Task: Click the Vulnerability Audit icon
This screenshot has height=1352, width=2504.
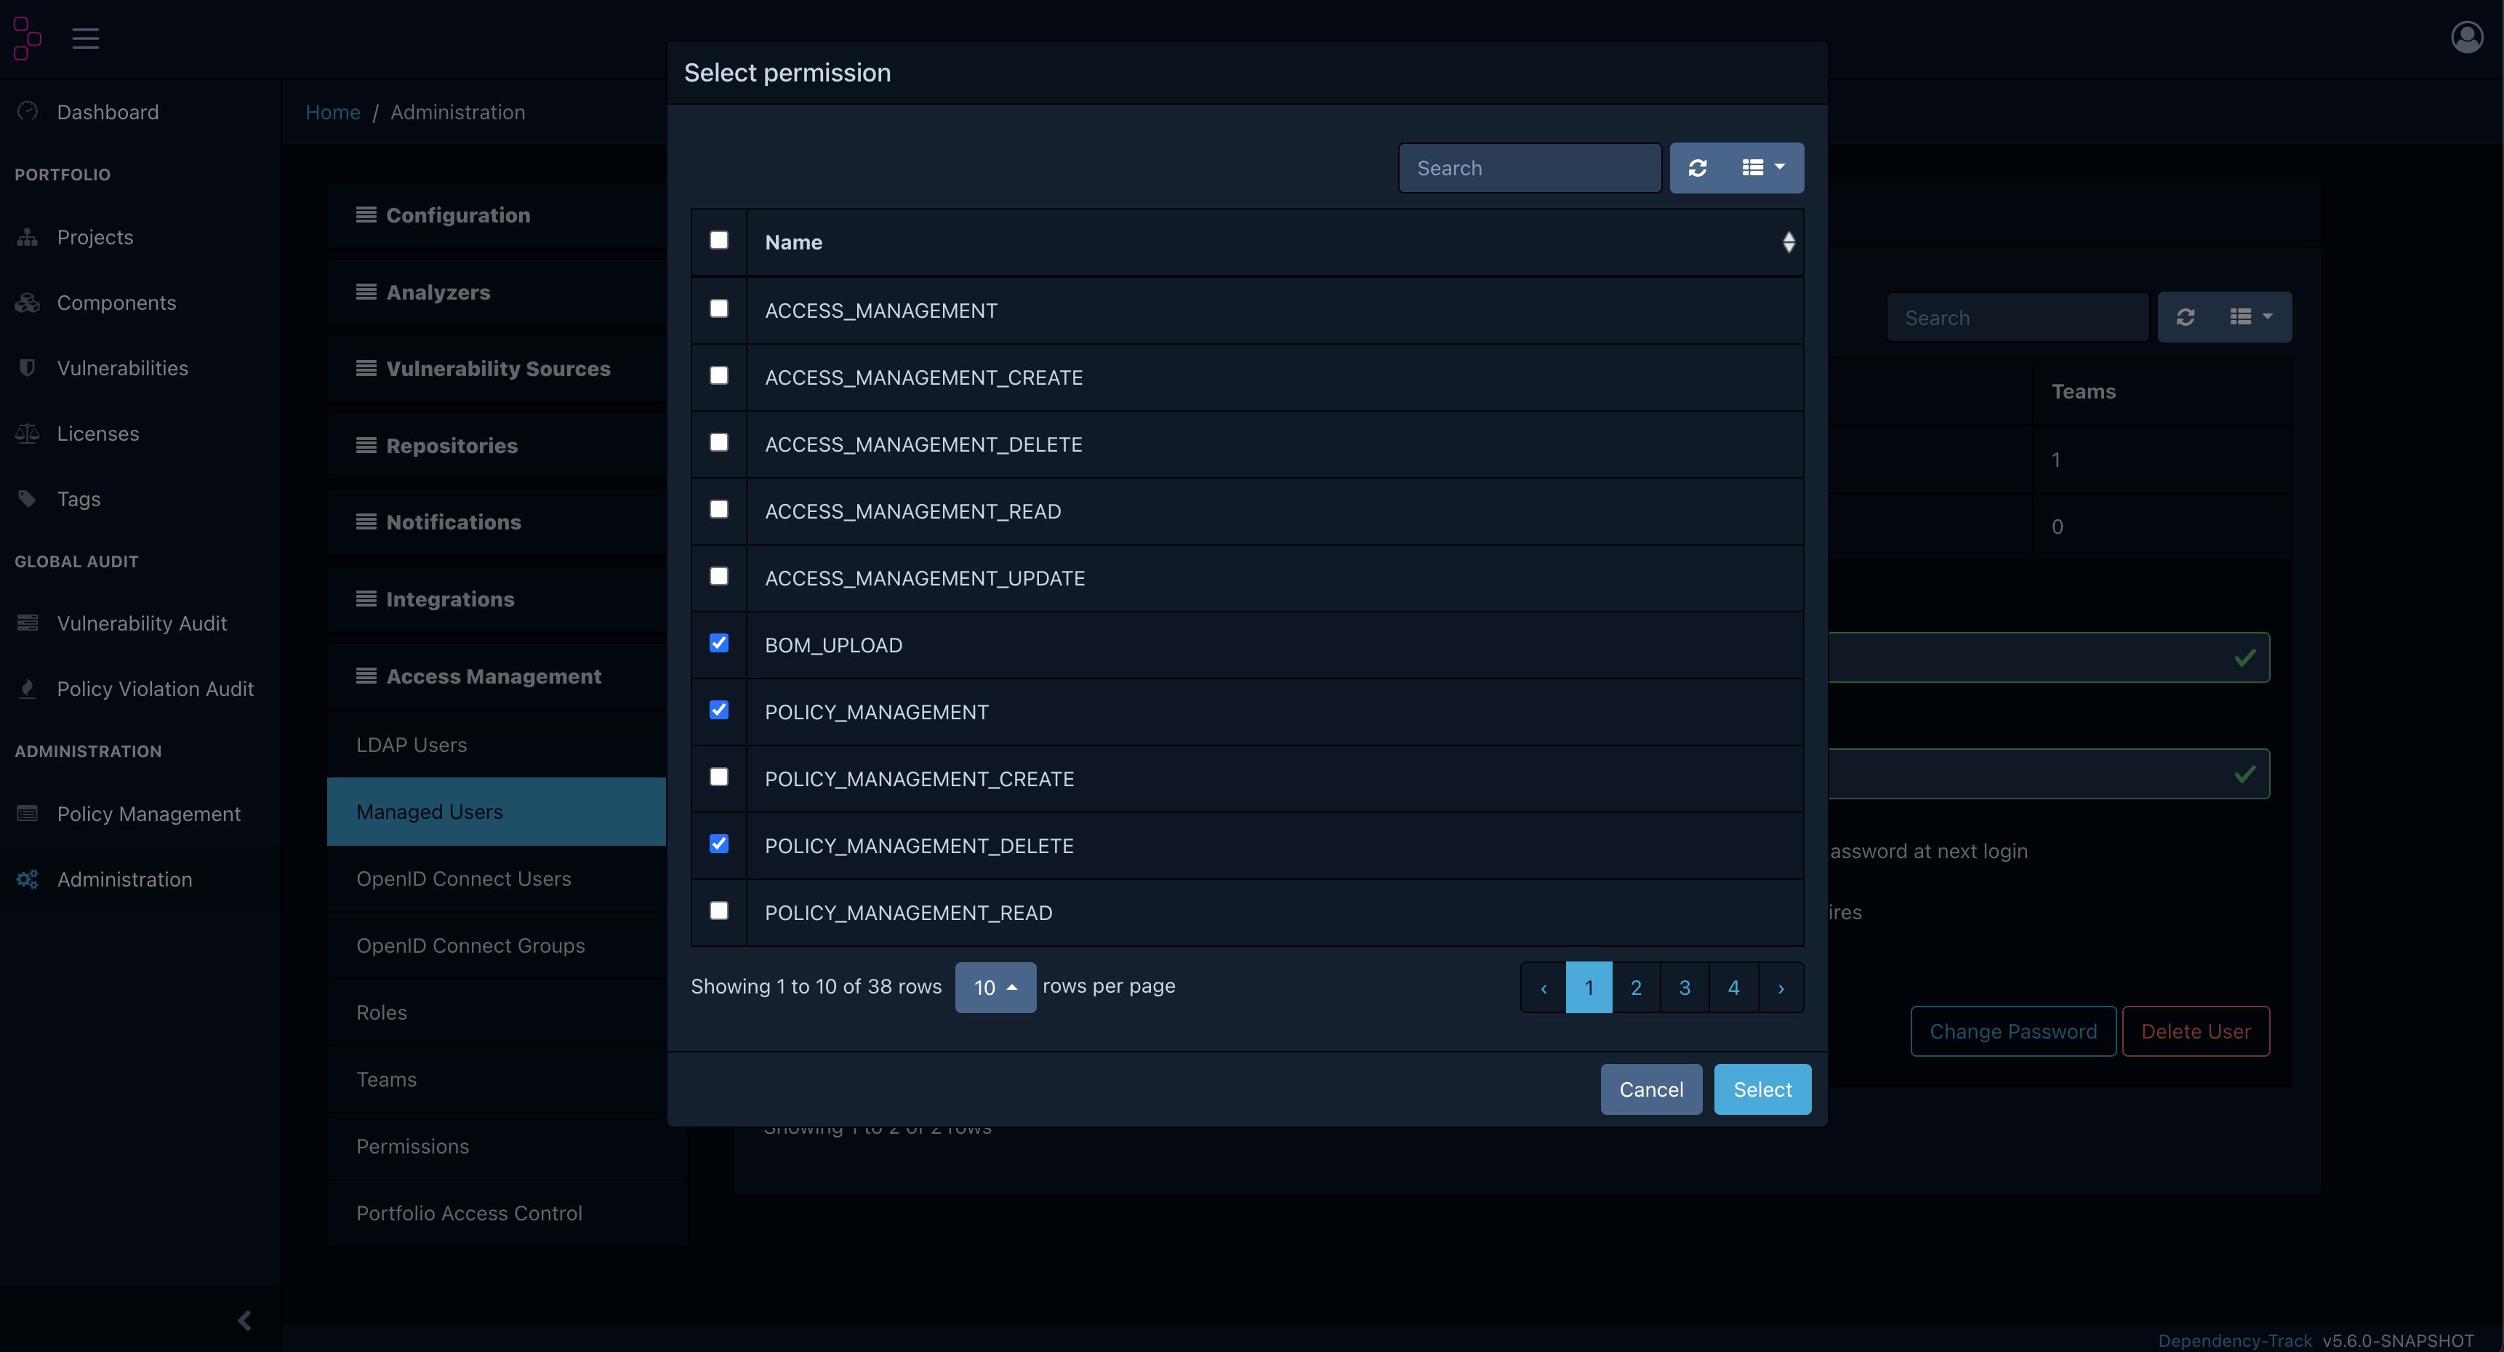Action: tap(27, 623)
